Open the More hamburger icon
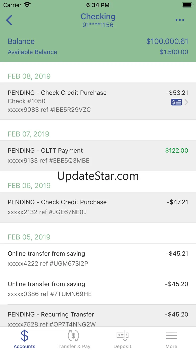196x350 pixels. pyautogui.click(x=171, y=336)
